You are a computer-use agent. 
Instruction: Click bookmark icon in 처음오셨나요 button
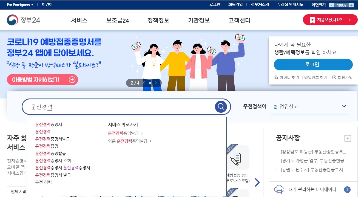(x=312, y=20)
